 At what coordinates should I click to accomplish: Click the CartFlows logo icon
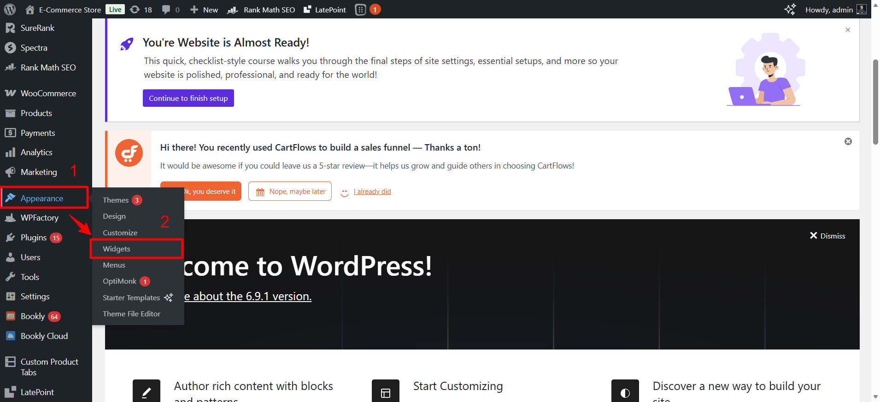tap(129, 153)
